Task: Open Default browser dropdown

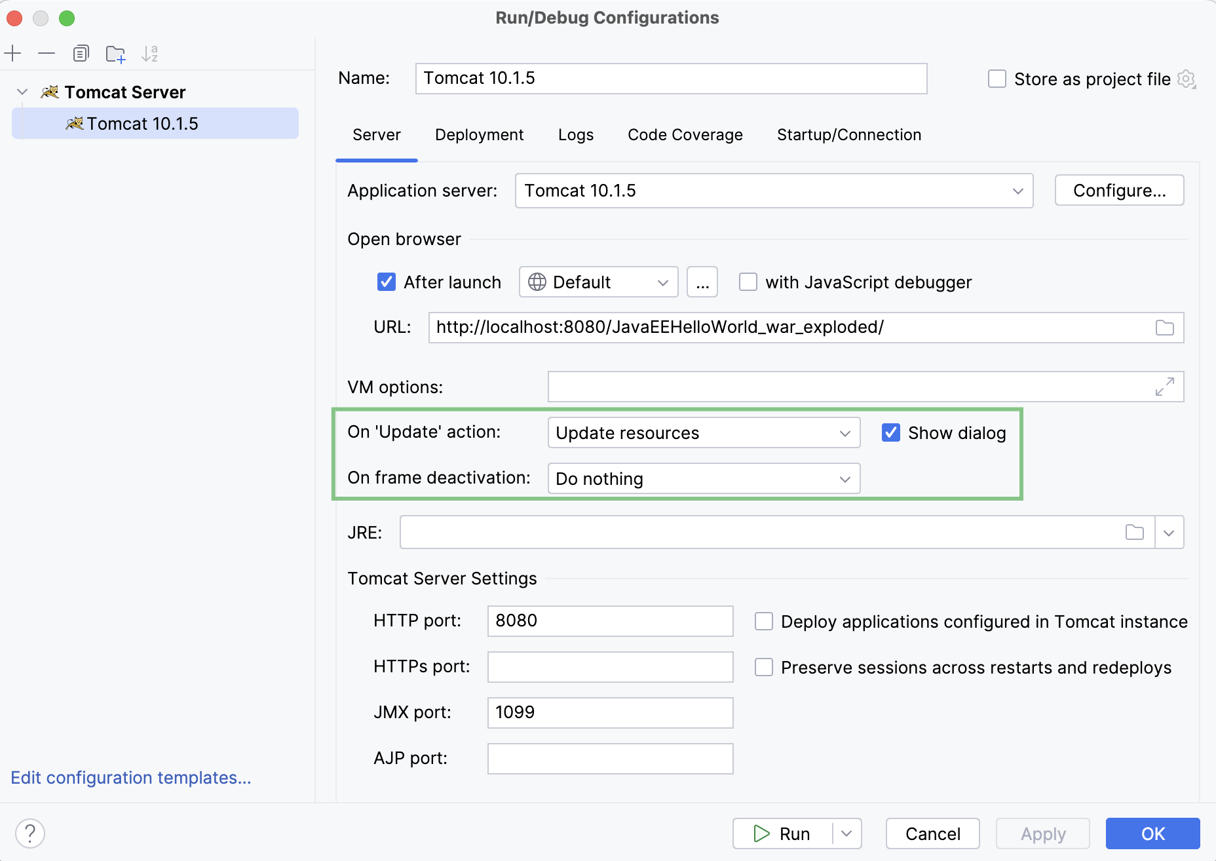Action: [598, 282]
